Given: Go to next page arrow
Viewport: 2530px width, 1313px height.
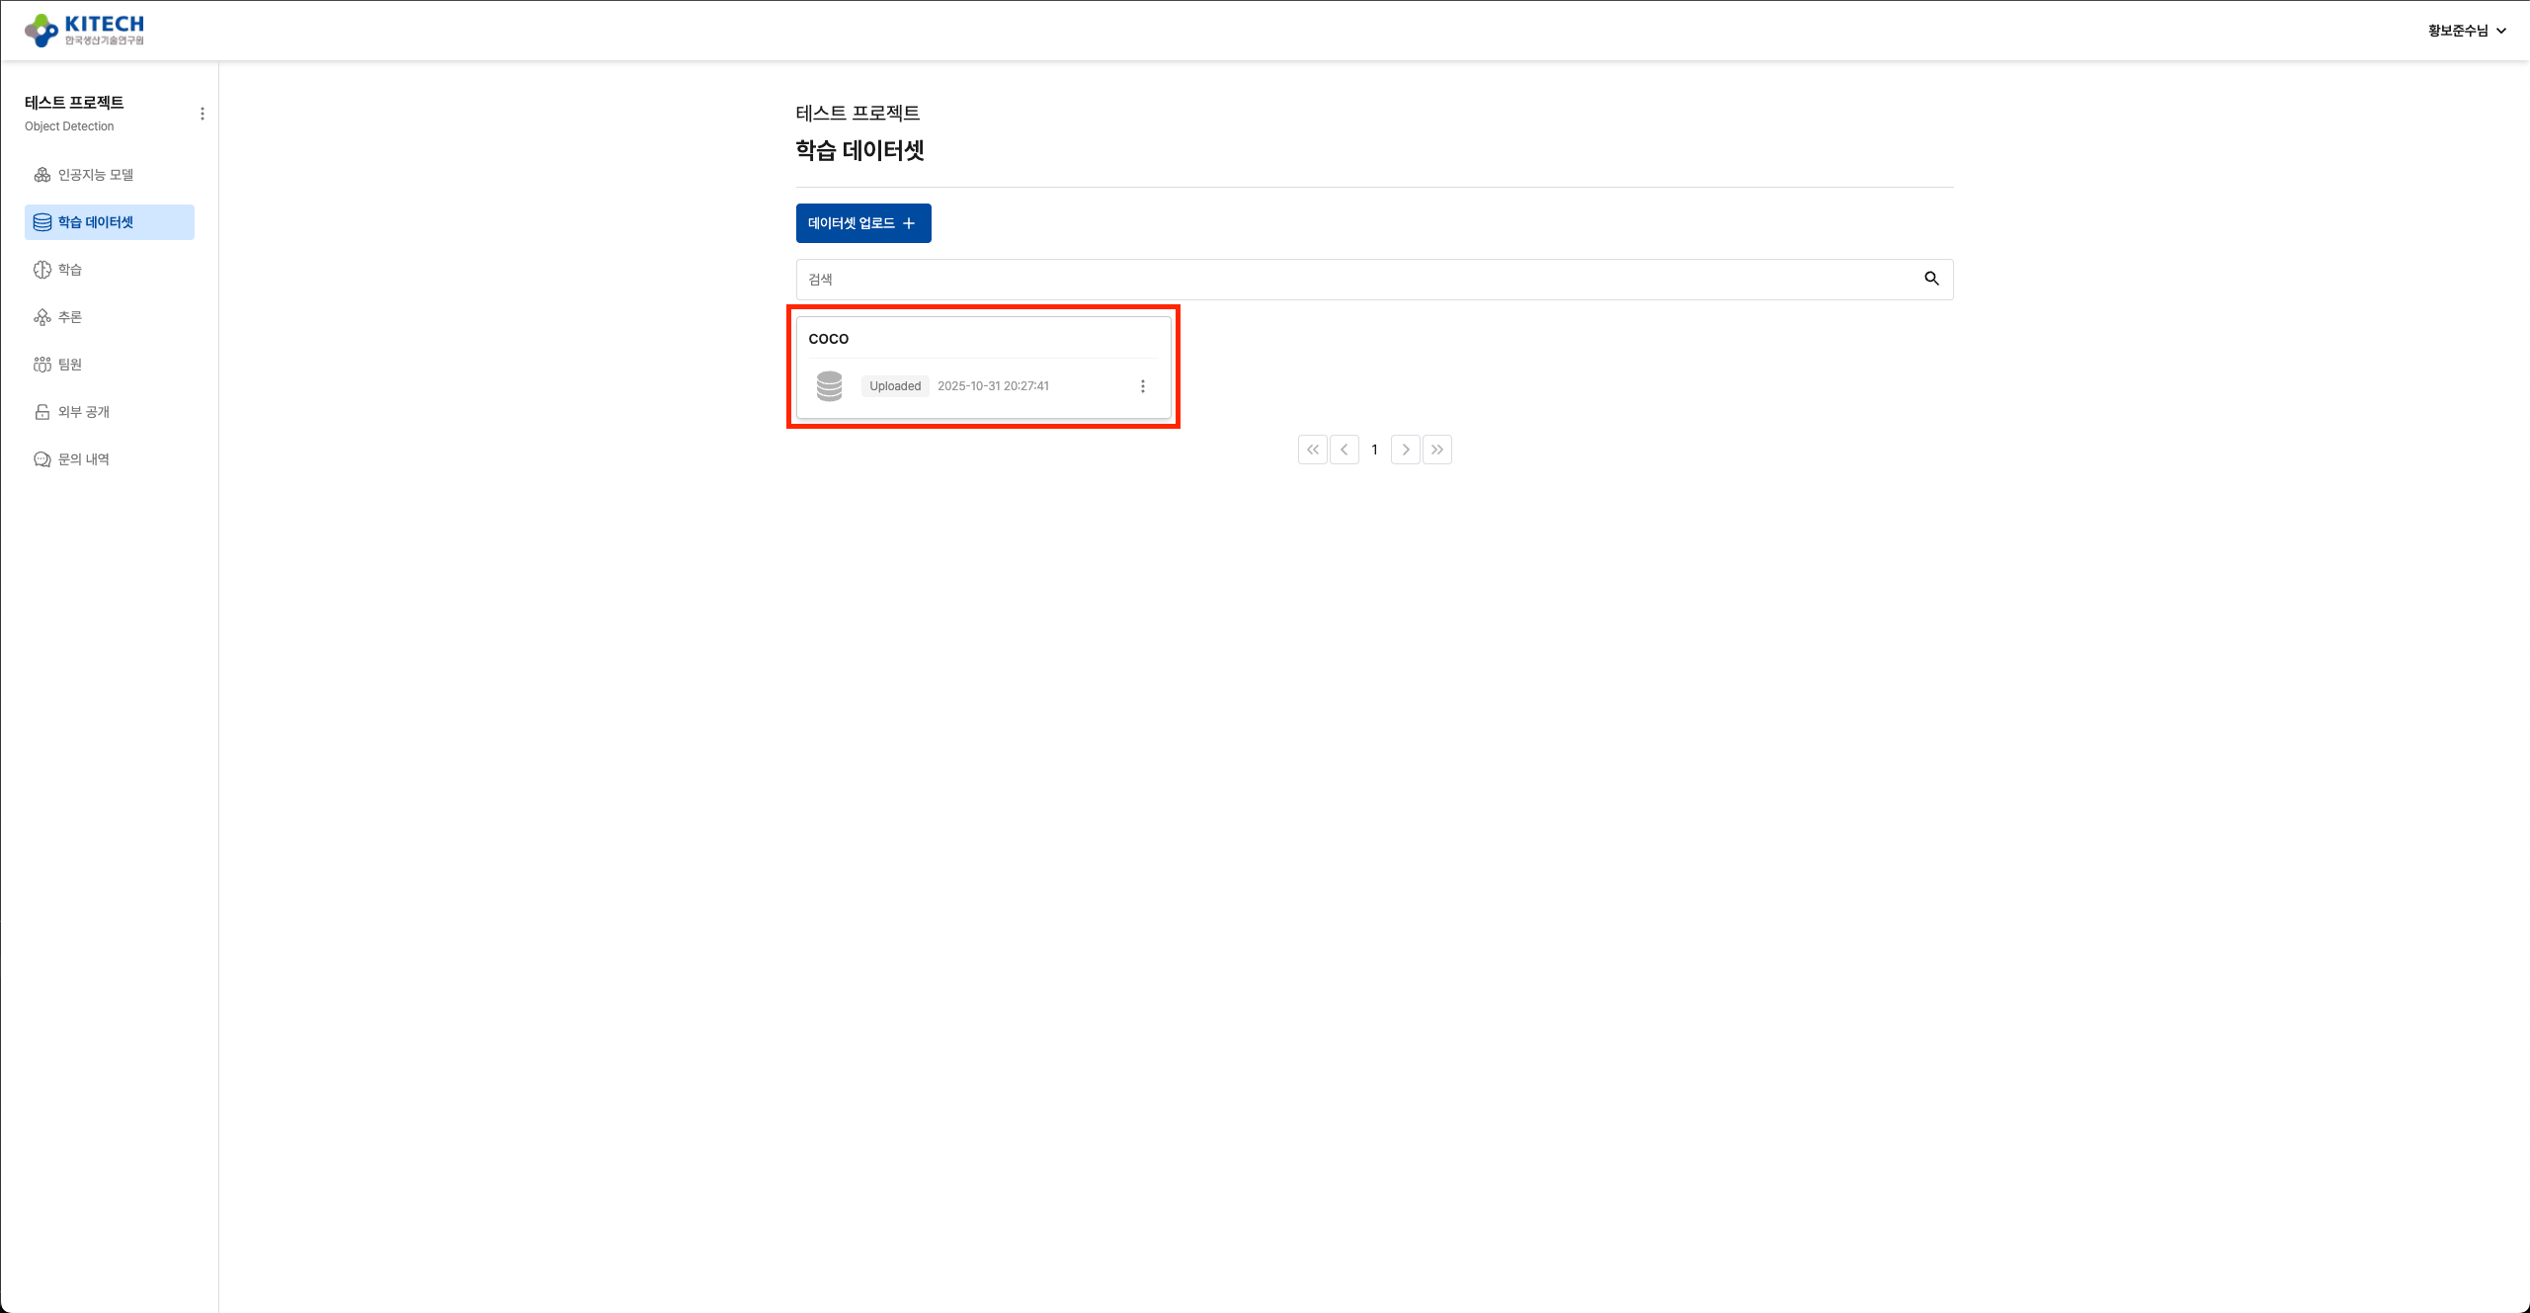Looking at the screenshot, I should [1405, 450].
